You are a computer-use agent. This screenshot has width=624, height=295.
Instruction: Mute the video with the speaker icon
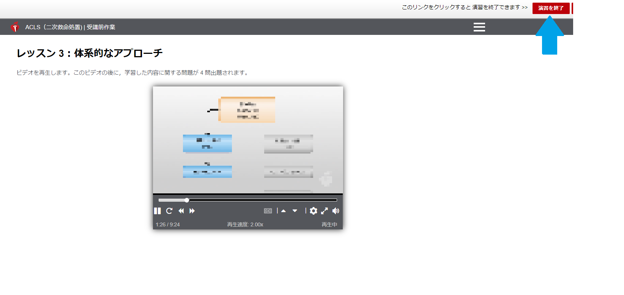tap(336, 211)
